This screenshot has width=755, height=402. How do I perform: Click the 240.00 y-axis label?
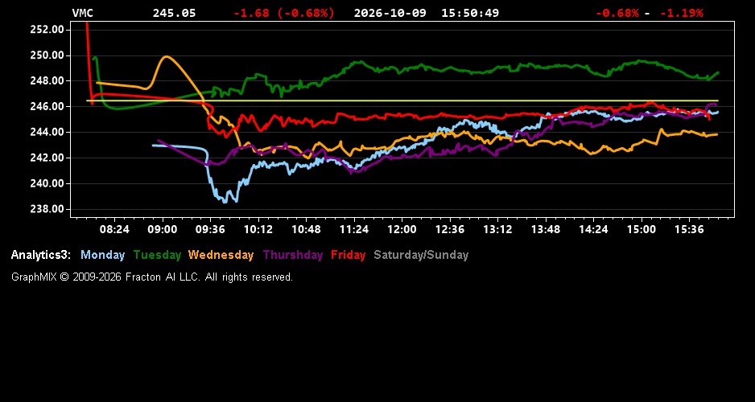[47, 183]
